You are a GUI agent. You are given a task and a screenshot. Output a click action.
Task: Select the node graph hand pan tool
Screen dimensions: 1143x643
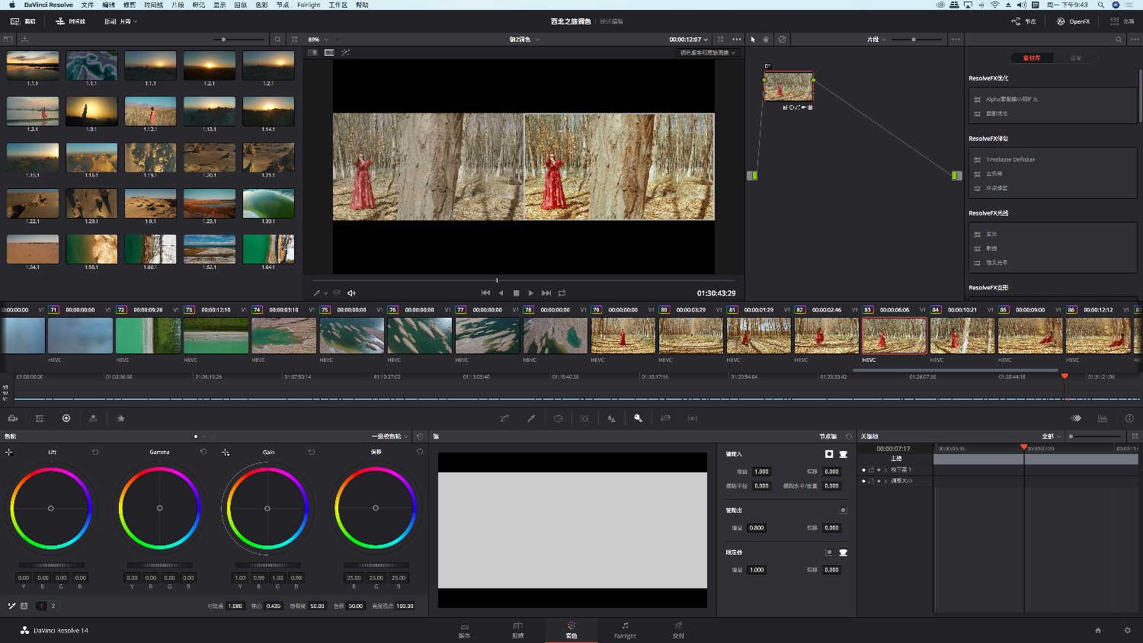[x=766, y=39]
